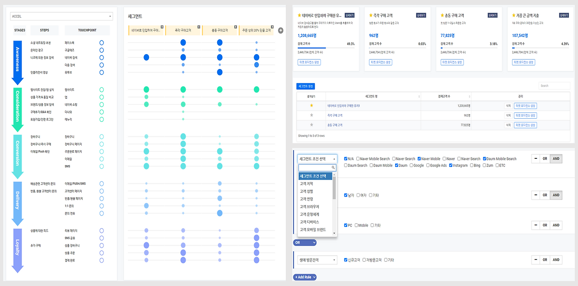The height and width of the screenshot is (286, 578).
Task: Click the 세그먼트 생성 button
Action: click(306, 86)
